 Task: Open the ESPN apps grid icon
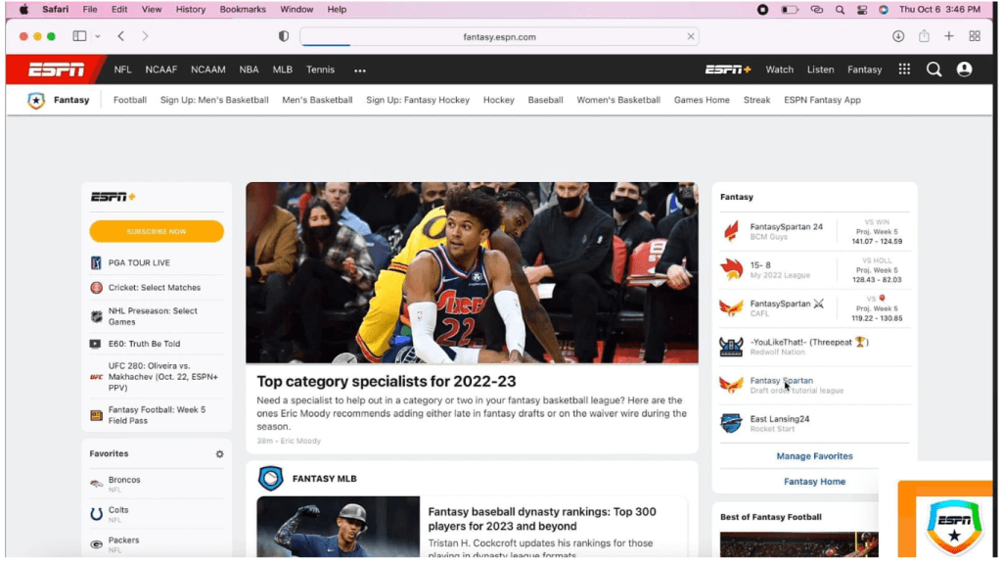click(x=903, y=70)
